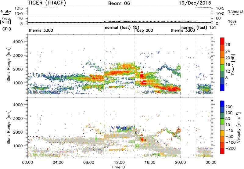Screen dimensions: 244x169
Task: Click the N.Sky axis label
Action: 6,11
